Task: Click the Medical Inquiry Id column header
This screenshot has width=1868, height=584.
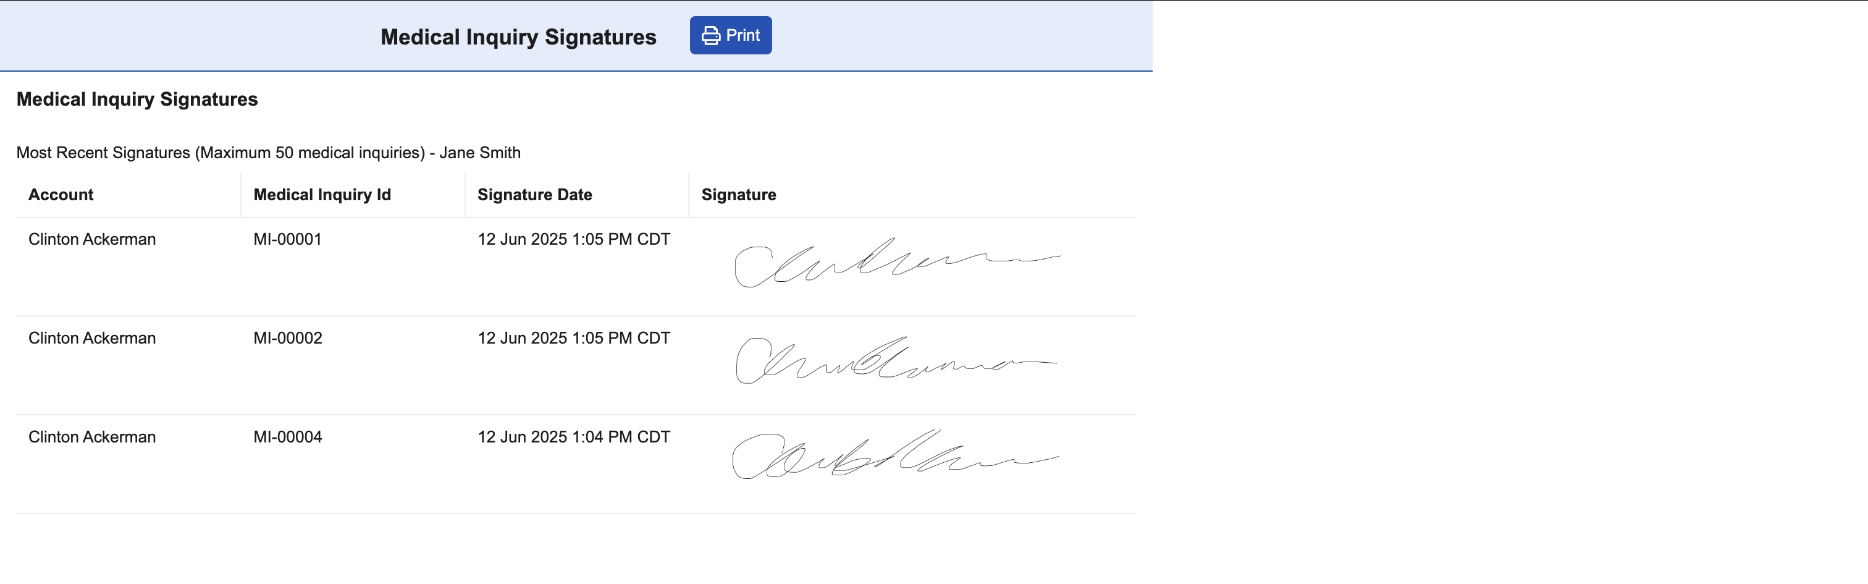Action: coord(322,195)
